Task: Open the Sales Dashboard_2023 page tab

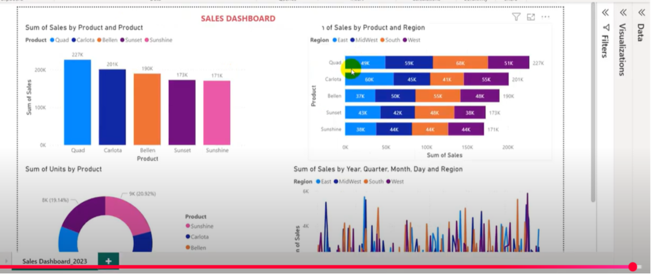Action: 55,261
